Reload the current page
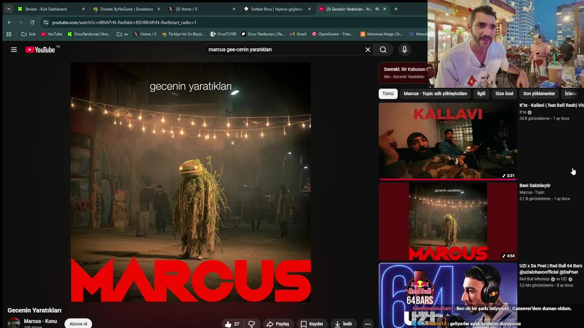 pyautogui.click(x=32, y=22)
